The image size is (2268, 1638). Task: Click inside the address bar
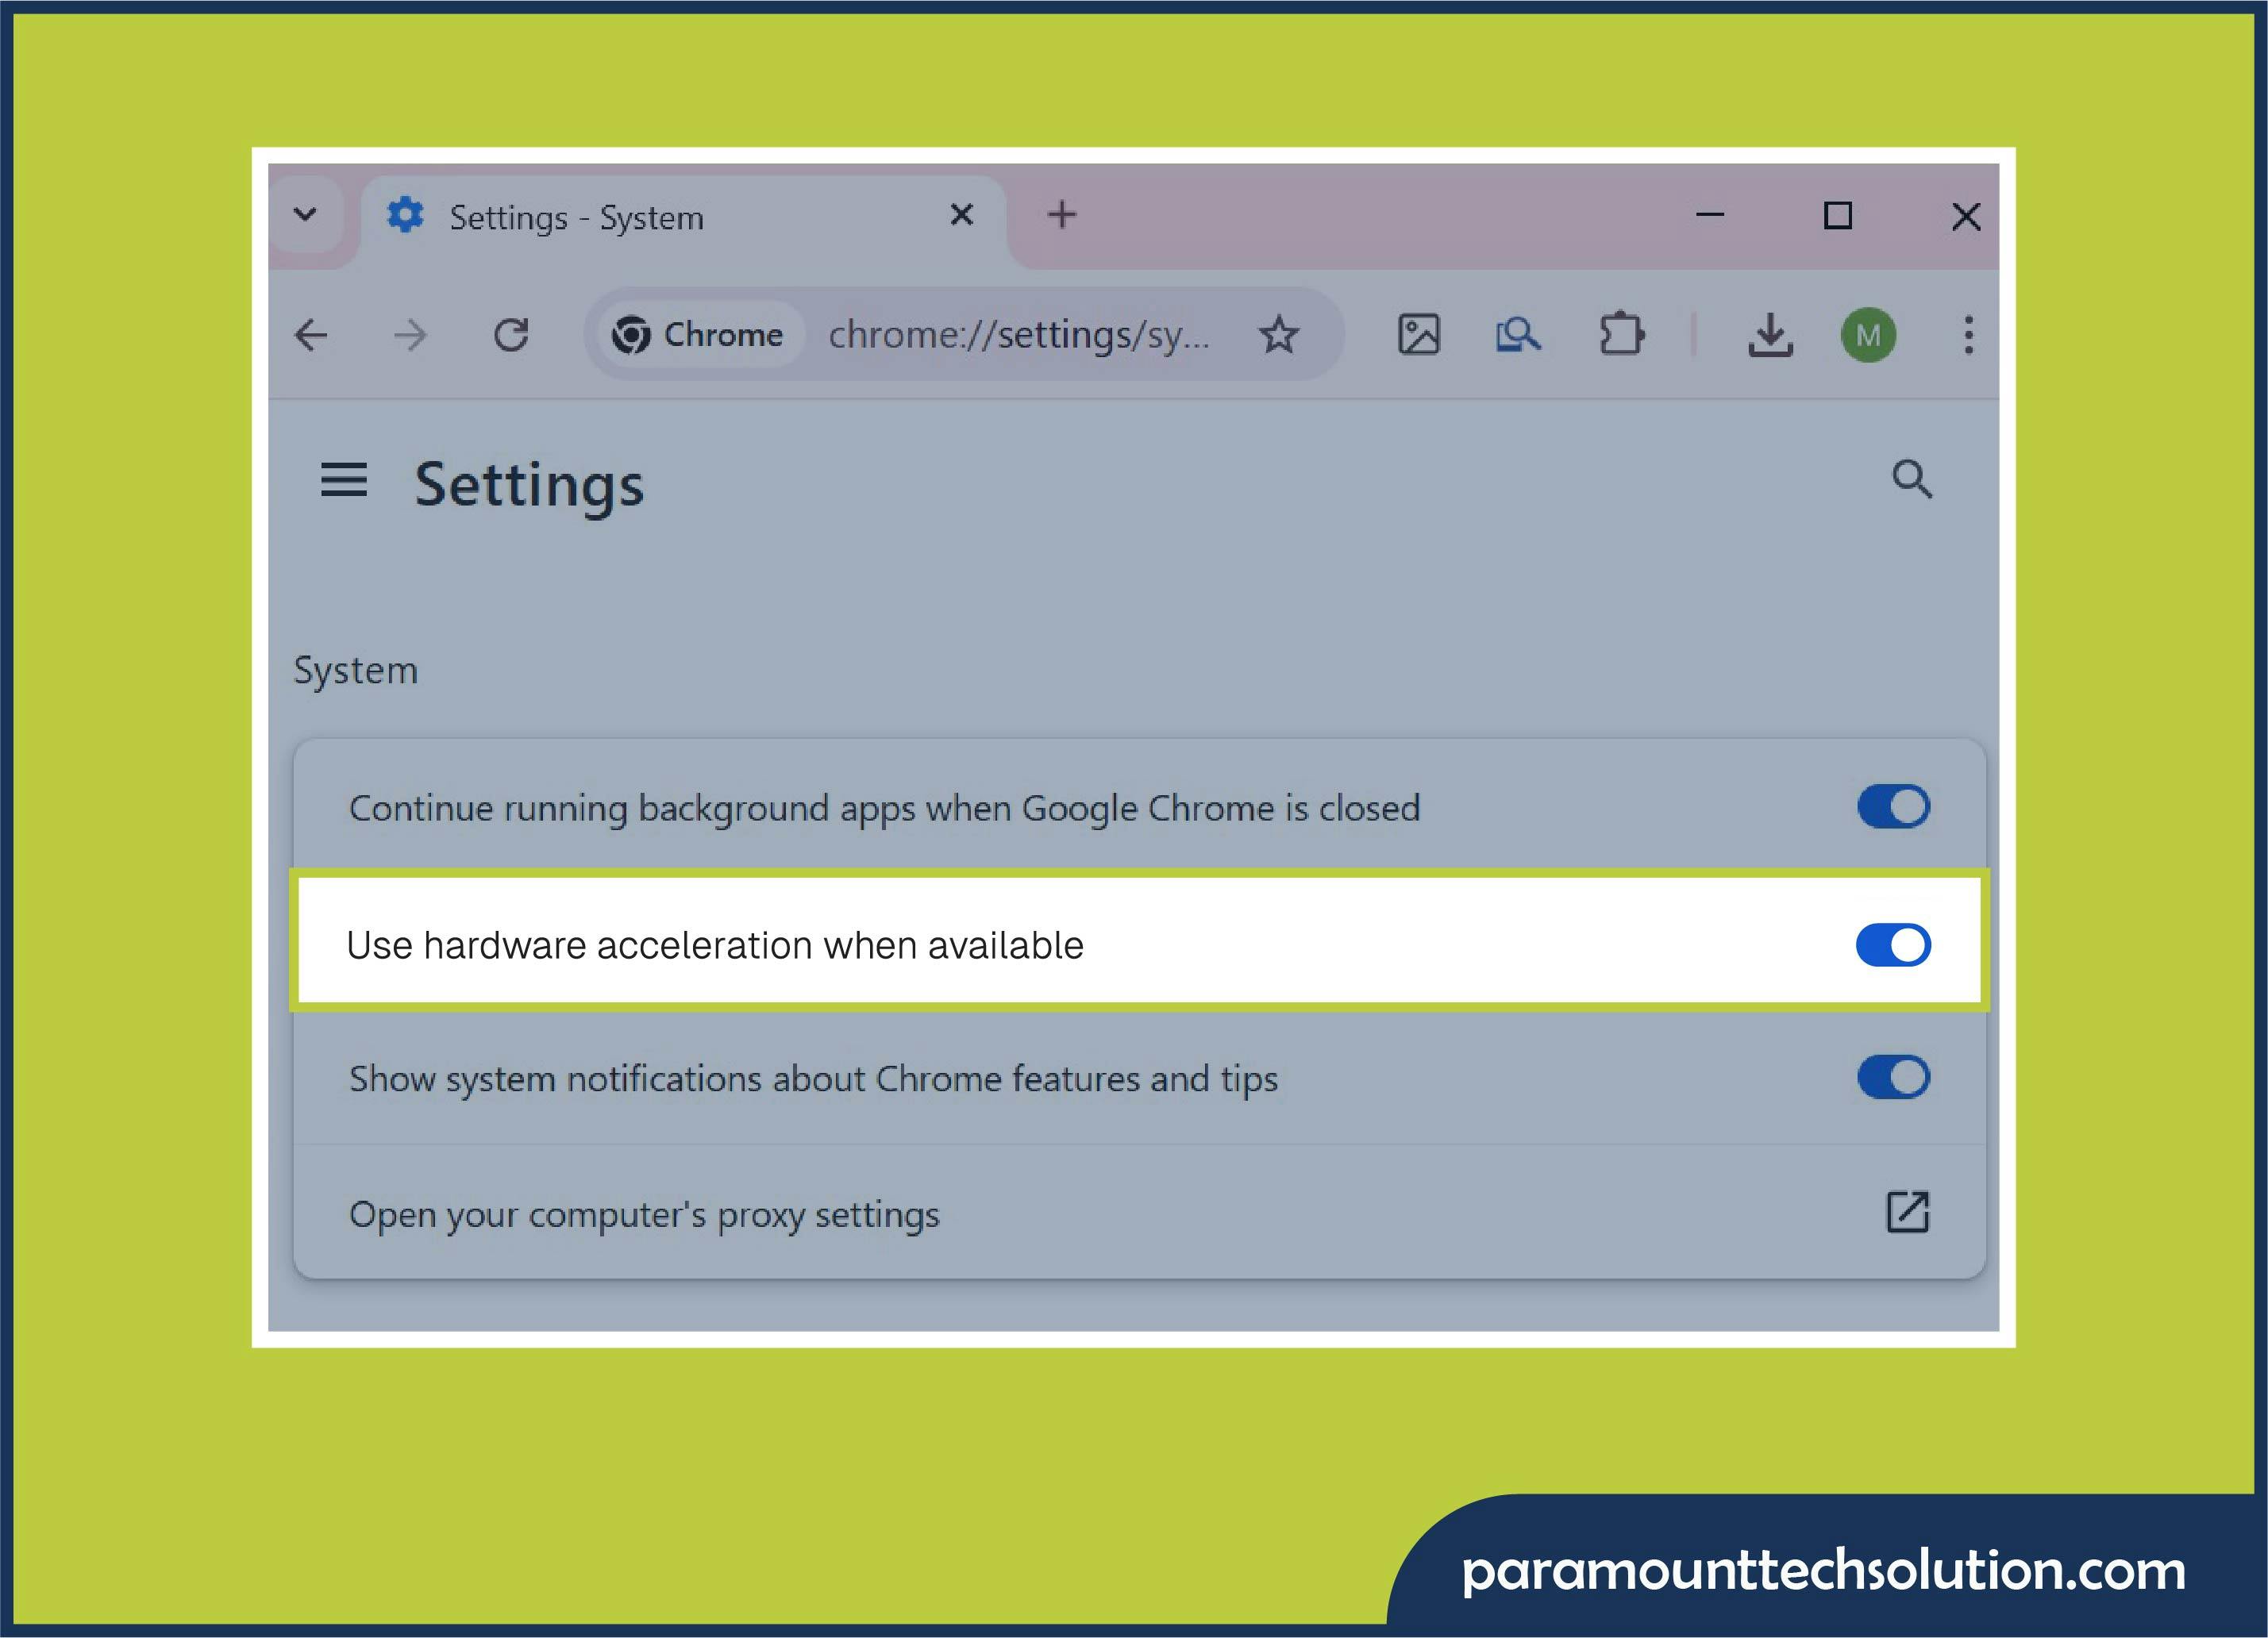[1020, 335]
